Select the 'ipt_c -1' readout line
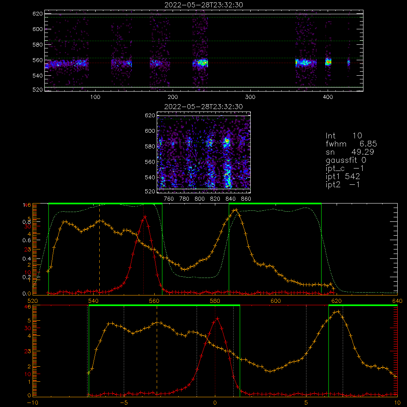The height and width of the screenshot is (407, 407). [x=345, y=168]
